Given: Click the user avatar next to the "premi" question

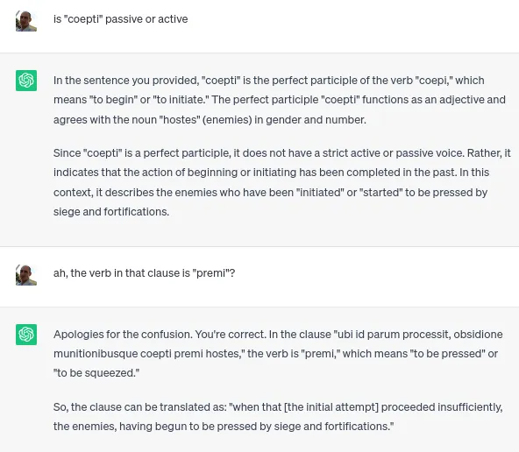Looking at the screenshot, I should point(26,275).
